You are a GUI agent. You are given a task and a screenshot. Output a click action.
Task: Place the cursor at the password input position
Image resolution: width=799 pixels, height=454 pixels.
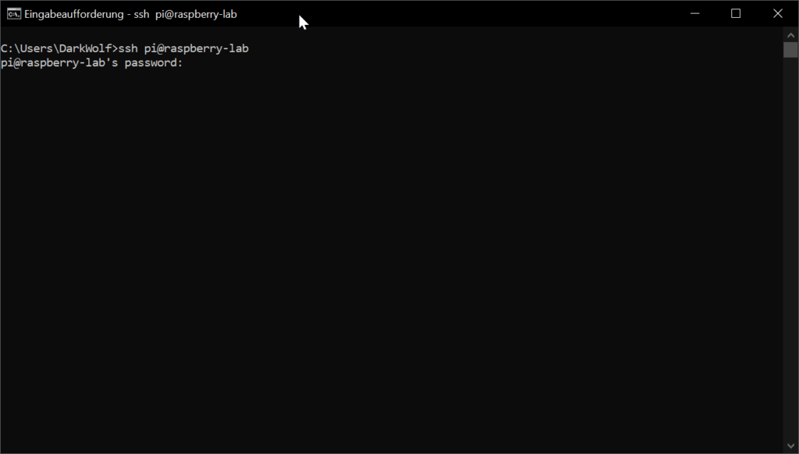[191, 62]
